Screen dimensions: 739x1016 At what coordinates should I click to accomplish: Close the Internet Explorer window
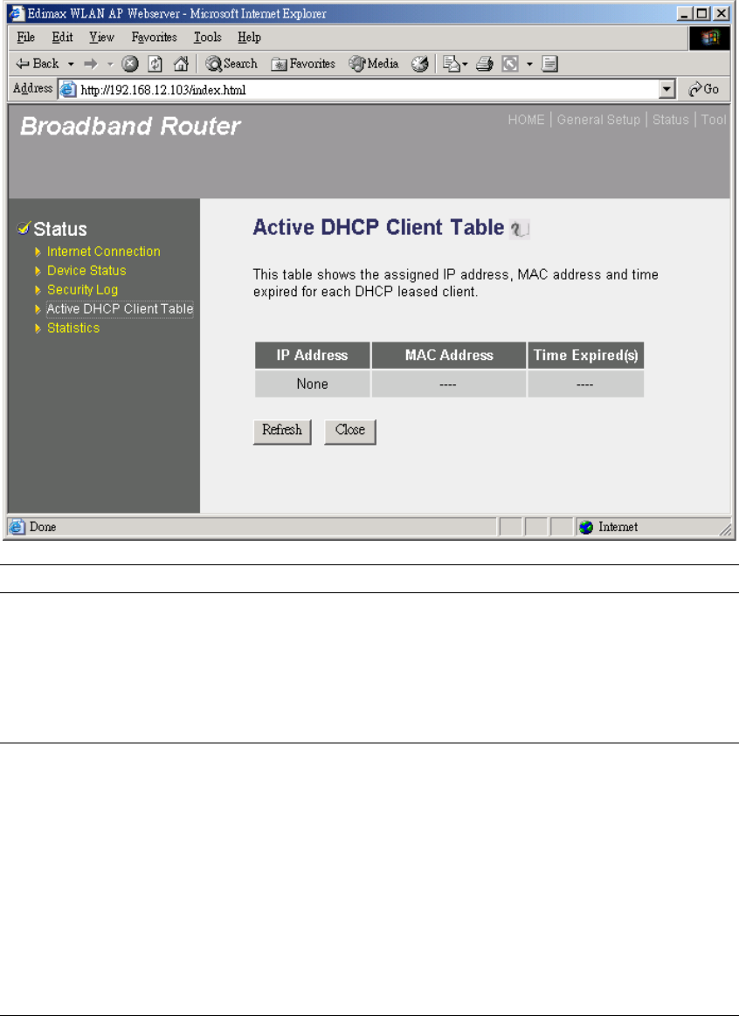pyautogui.click(x=720, y=14)
